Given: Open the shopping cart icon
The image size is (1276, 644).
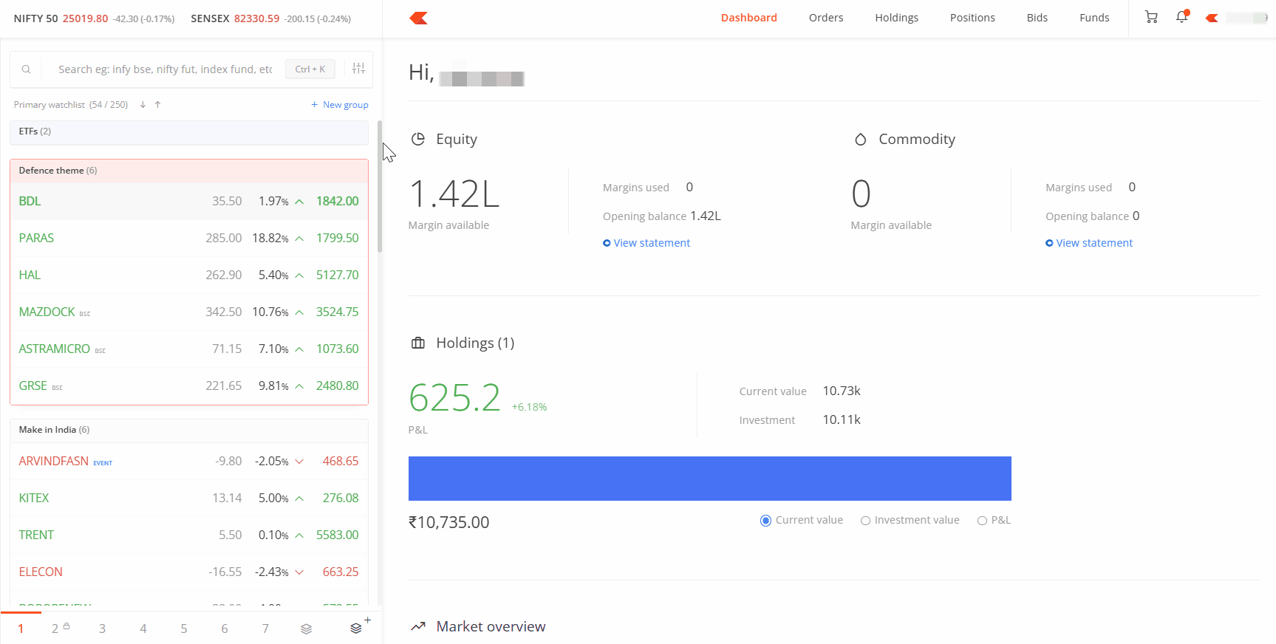Looking at the screenshot, I should pyautogui.click(x=1151, y=17).
